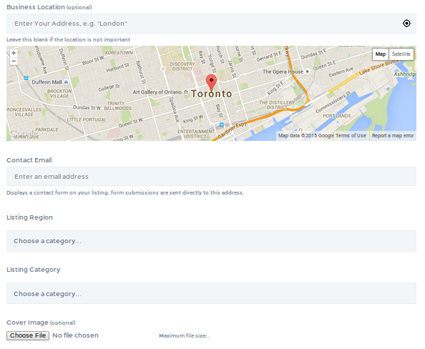Viewport: 425px width, 349px height.
Task: Click the Distillery District label
Action: tap(277, 105)
